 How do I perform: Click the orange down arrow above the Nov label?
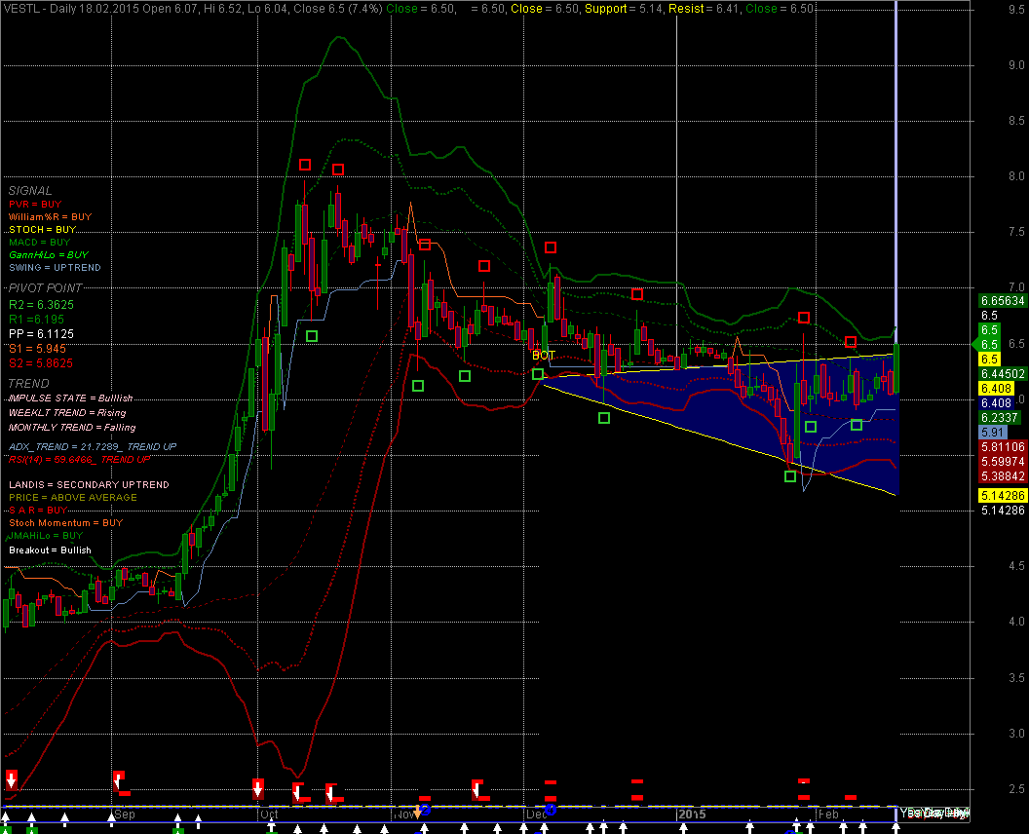tap(417, 812)
